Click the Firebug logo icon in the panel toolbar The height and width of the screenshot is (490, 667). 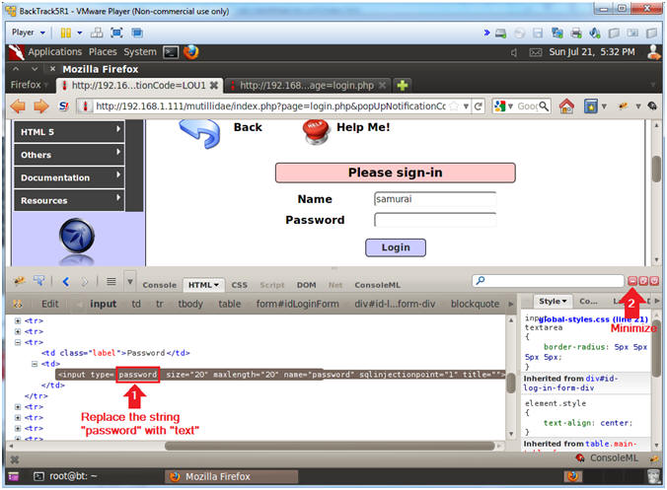(20, 281)
